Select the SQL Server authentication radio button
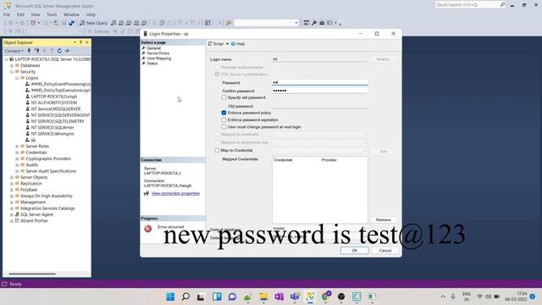542x305 pixels. point(217,74)
